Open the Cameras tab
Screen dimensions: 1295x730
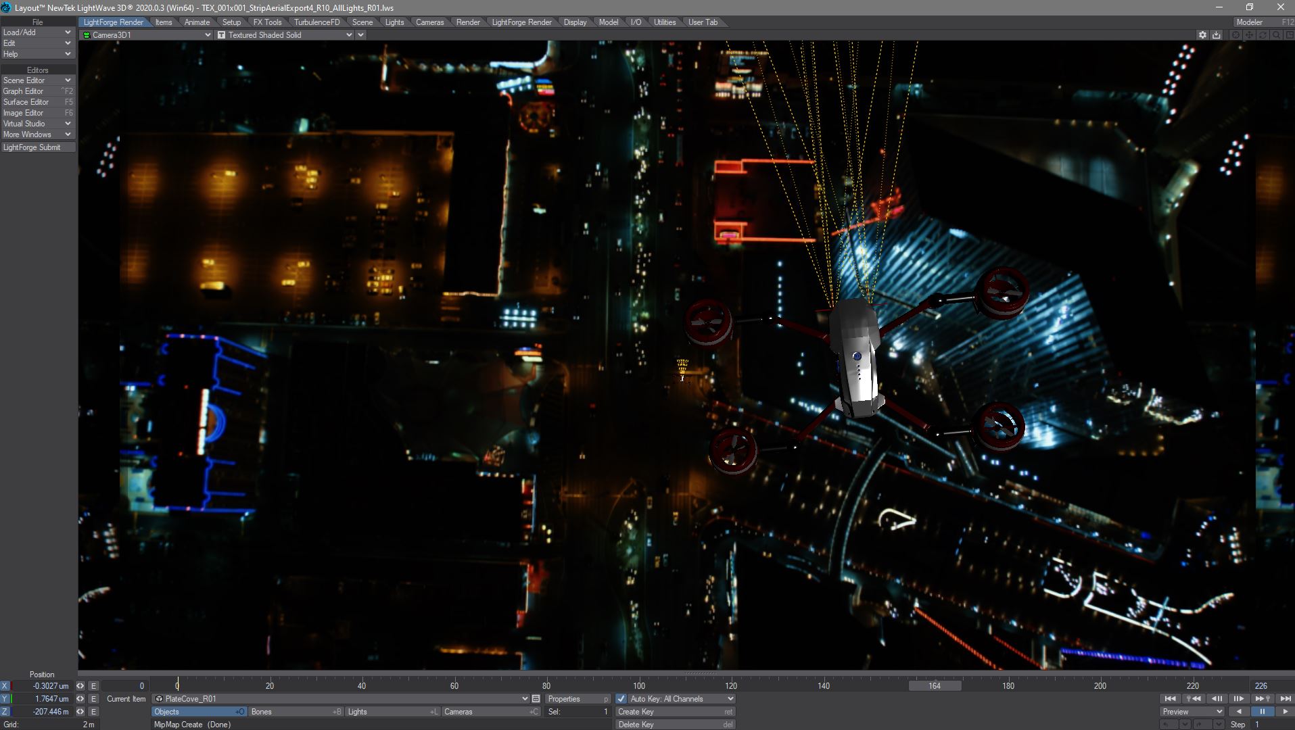(x=429, y=22)
